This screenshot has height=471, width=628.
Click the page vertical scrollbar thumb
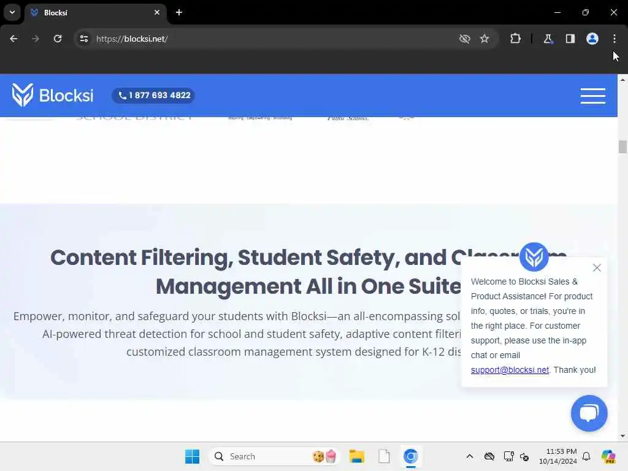pos(622,147)
